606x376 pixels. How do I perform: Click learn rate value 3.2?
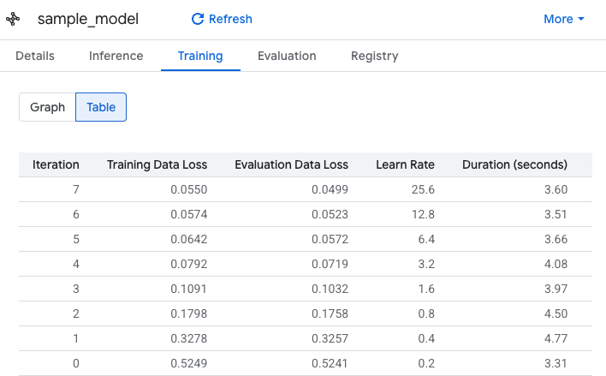[426, 264]
